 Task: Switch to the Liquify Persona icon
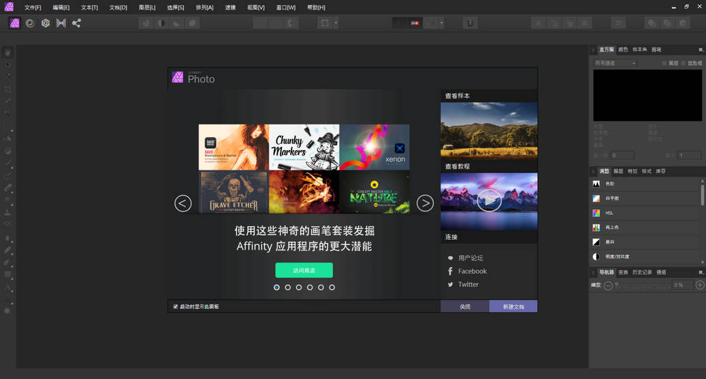tap(30, 23)
